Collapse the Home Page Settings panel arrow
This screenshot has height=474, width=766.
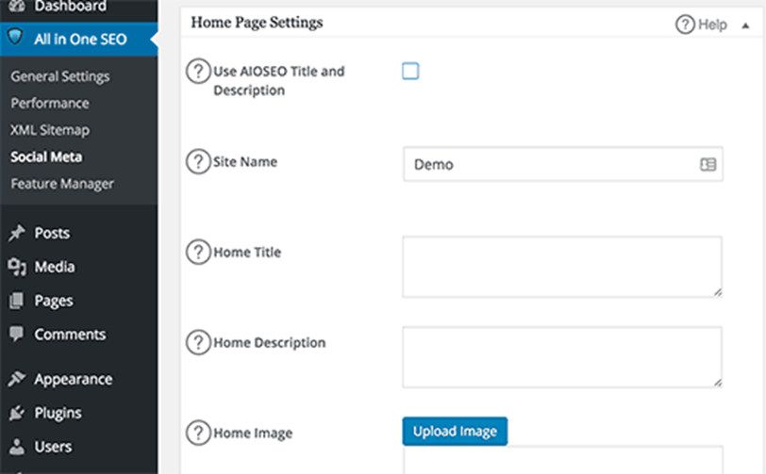(x=745, y=25)
